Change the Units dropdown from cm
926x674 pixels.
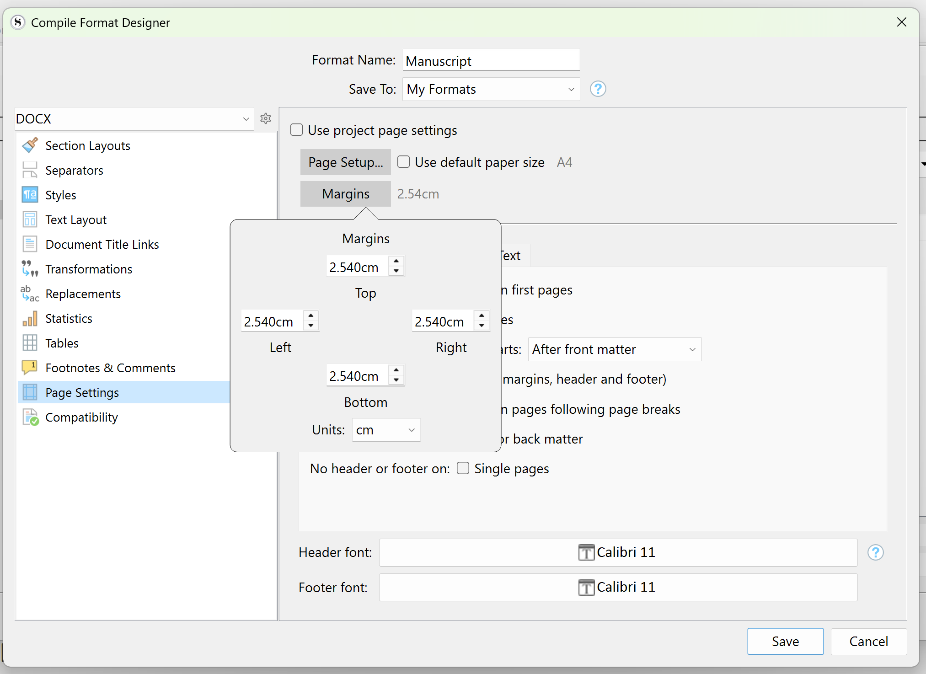(385, 430)
